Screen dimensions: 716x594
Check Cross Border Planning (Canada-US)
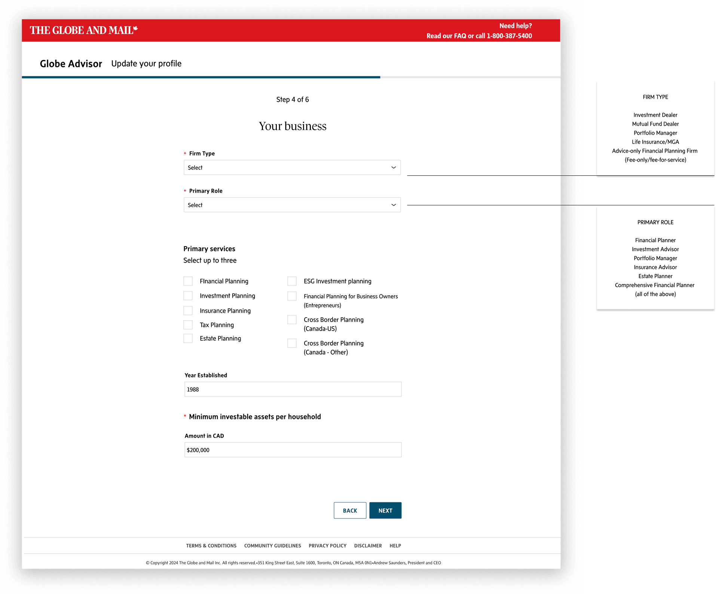[x=292, y=320]
